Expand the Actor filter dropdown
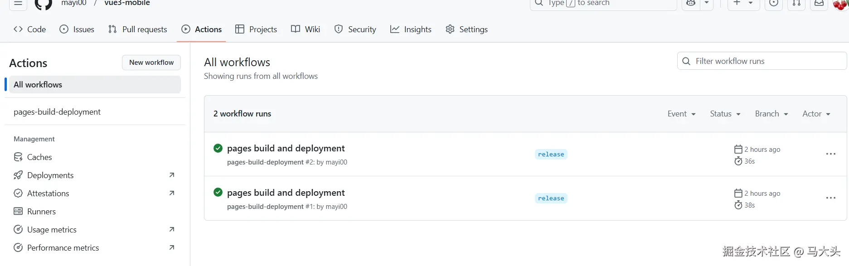Screen dimensions: 849x266 click(816, 114)
